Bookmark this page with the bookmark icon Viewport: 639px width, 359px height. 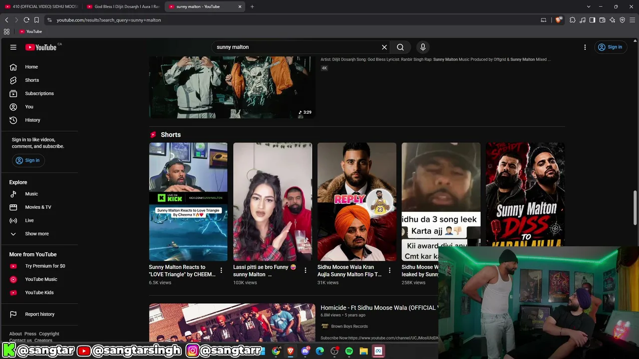36,20
